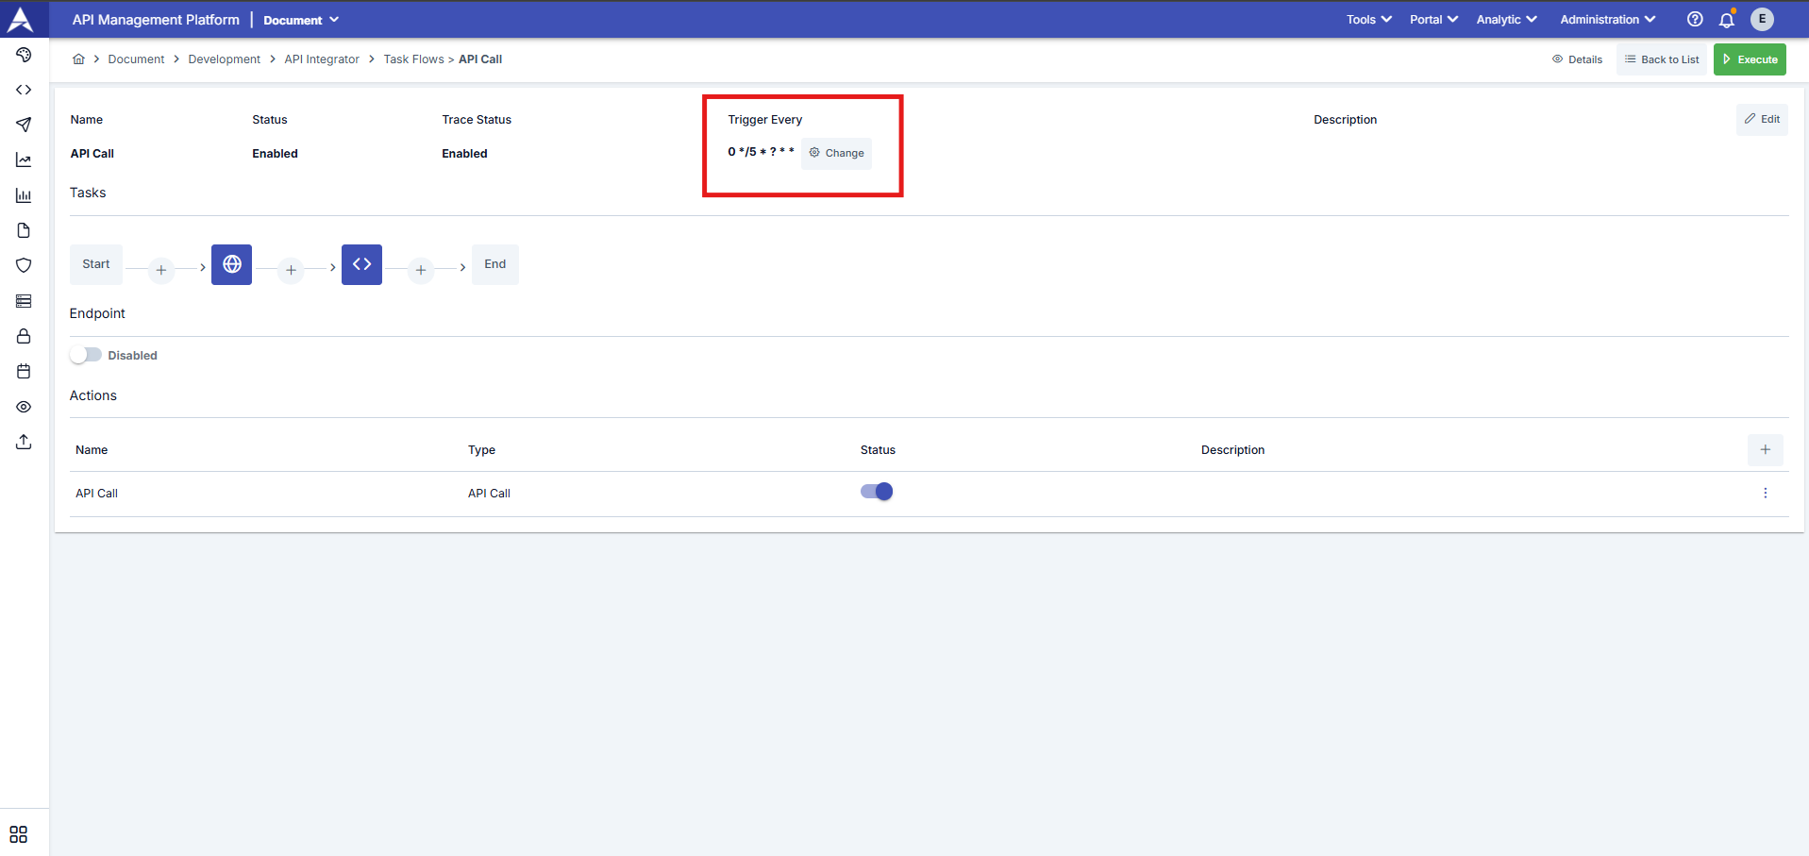Enable the Endpoint toggle
The height and width of the screenshot is (856, 1809).
click(x=86, y=356)
